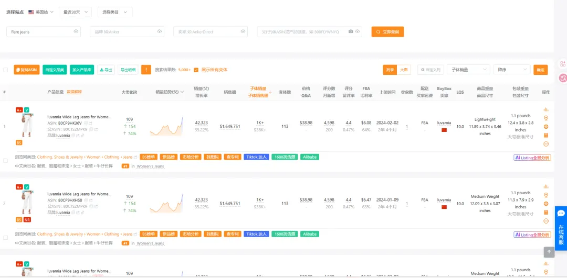Open external link icon beside ASIN B0CP9HK36V

point(90,124)
